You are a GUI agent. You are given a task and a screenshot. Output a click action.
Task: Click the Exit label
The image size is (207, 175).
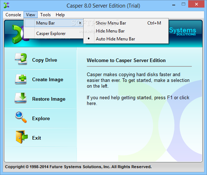37,138
